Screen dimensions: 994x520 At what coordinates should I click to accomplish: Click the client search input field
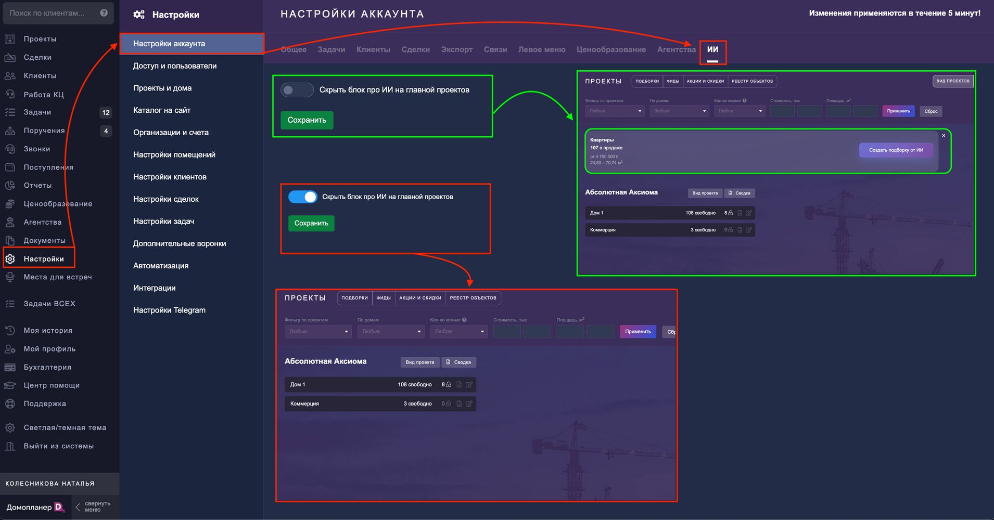[49, 13]
